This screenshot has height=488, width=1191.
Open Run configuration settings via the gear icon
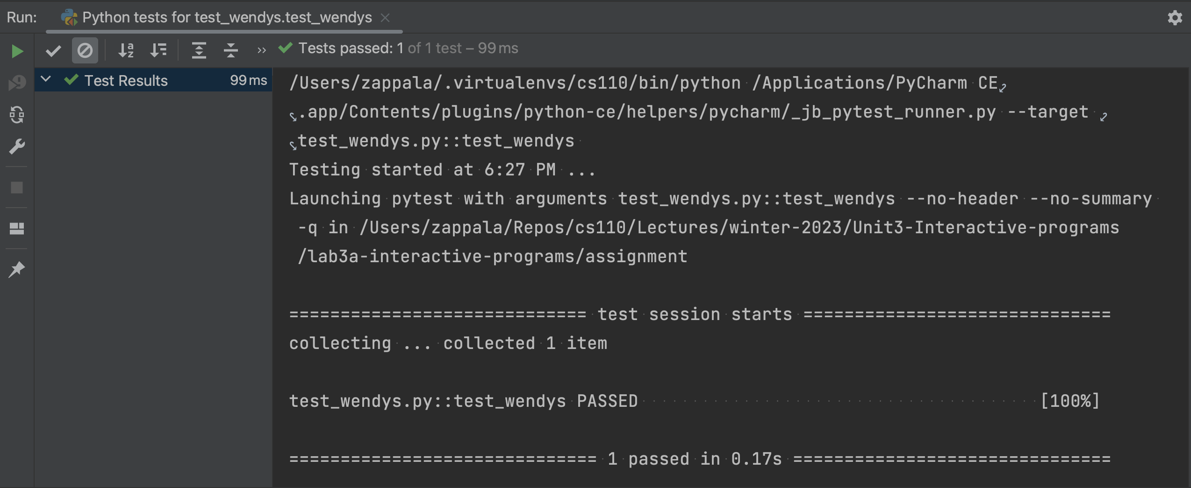click(1175, 18)
